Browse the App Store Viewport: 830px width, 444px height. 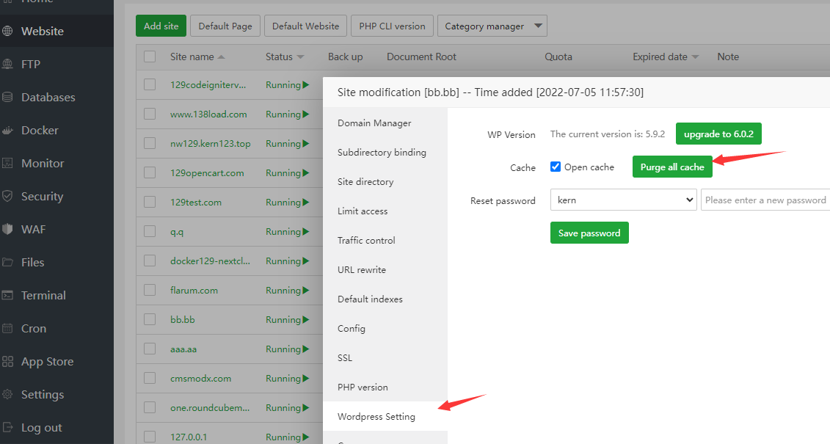(47, 361)
